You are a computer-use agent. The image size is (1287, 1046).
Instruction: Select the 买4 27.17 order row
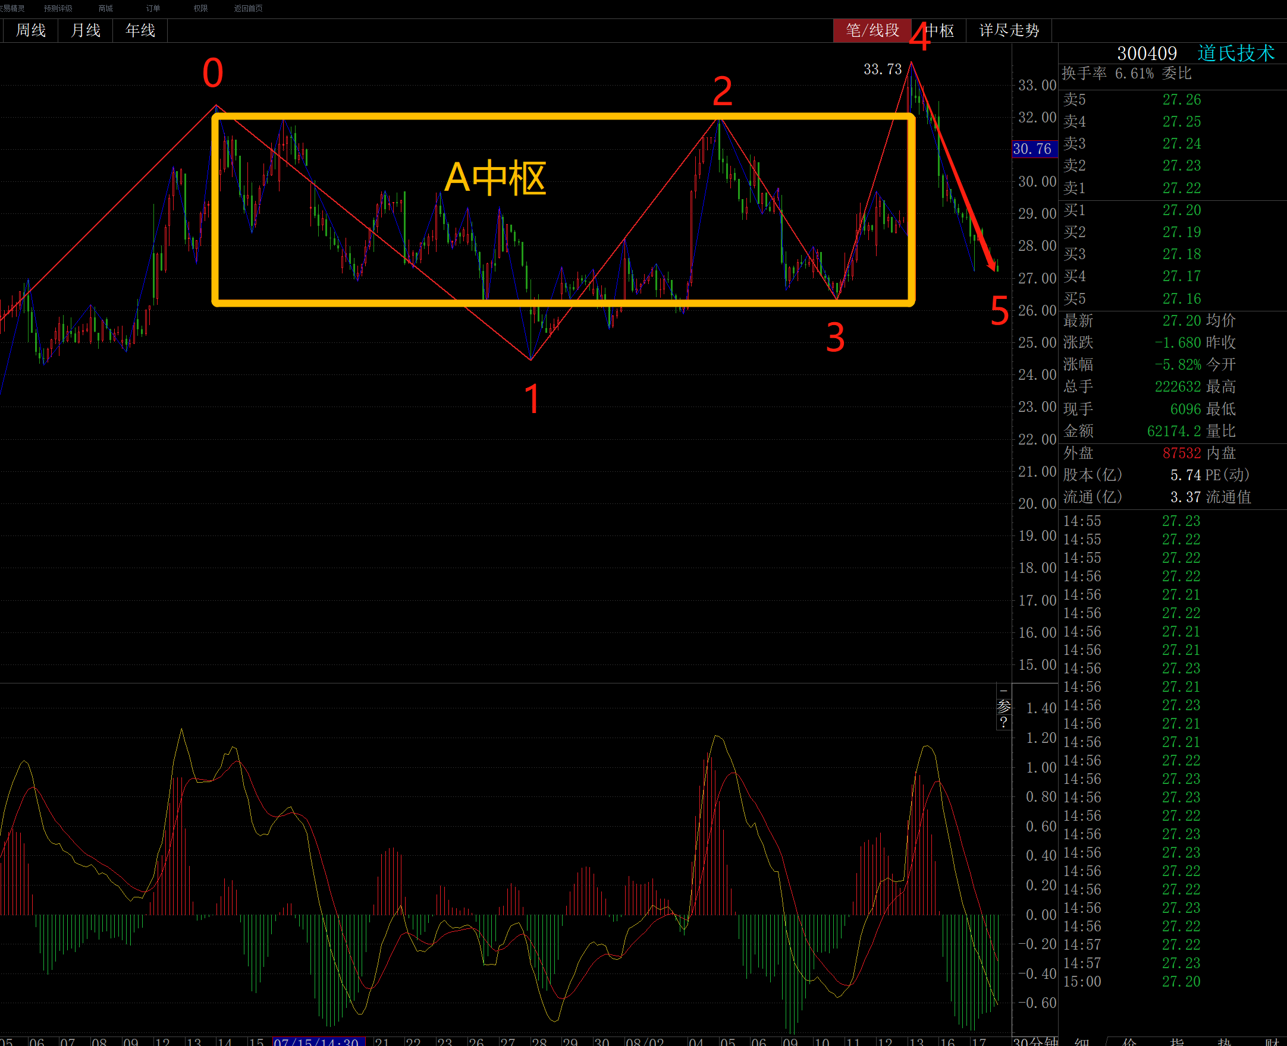point(1172,276)
